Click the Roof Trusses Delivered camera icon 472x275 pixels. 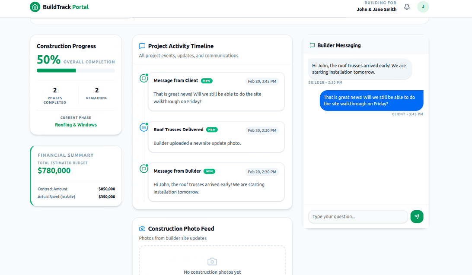click(x=144, y=127)
